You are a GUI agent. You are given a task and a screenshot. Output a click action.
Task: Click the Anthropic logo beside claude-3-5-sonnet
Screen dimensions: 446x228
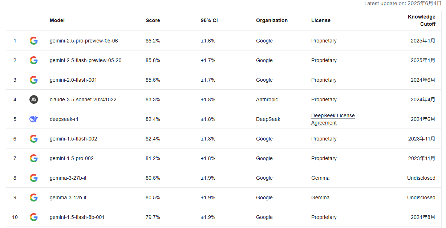(x=34, y=99)
